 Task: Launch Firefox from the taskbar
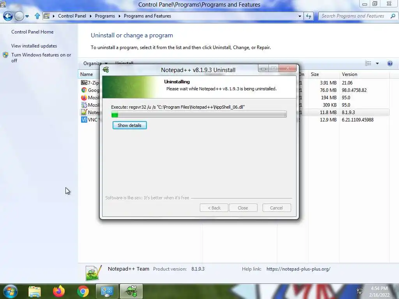59,291
